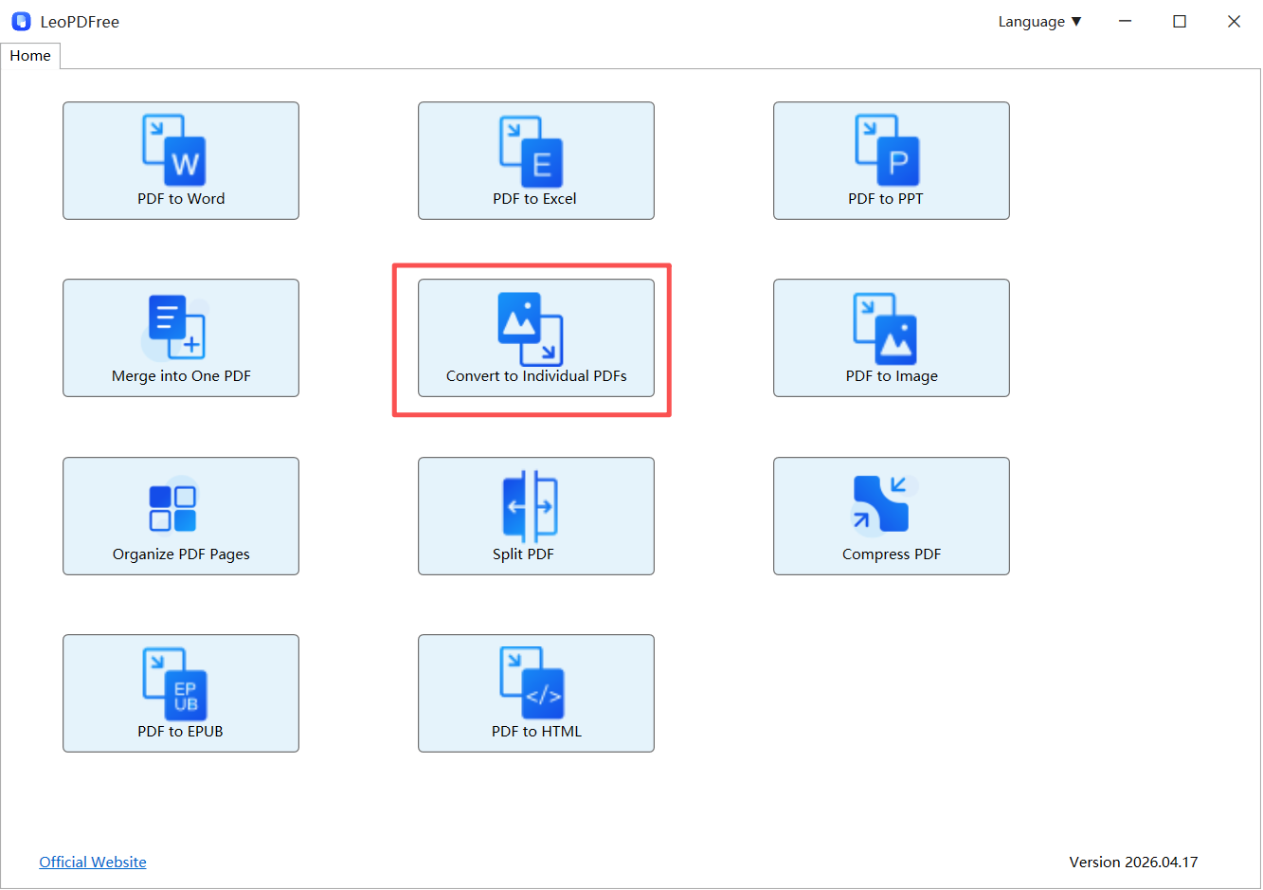
Task: Open the PDF to Word converter icon
Action: [174, 150]
